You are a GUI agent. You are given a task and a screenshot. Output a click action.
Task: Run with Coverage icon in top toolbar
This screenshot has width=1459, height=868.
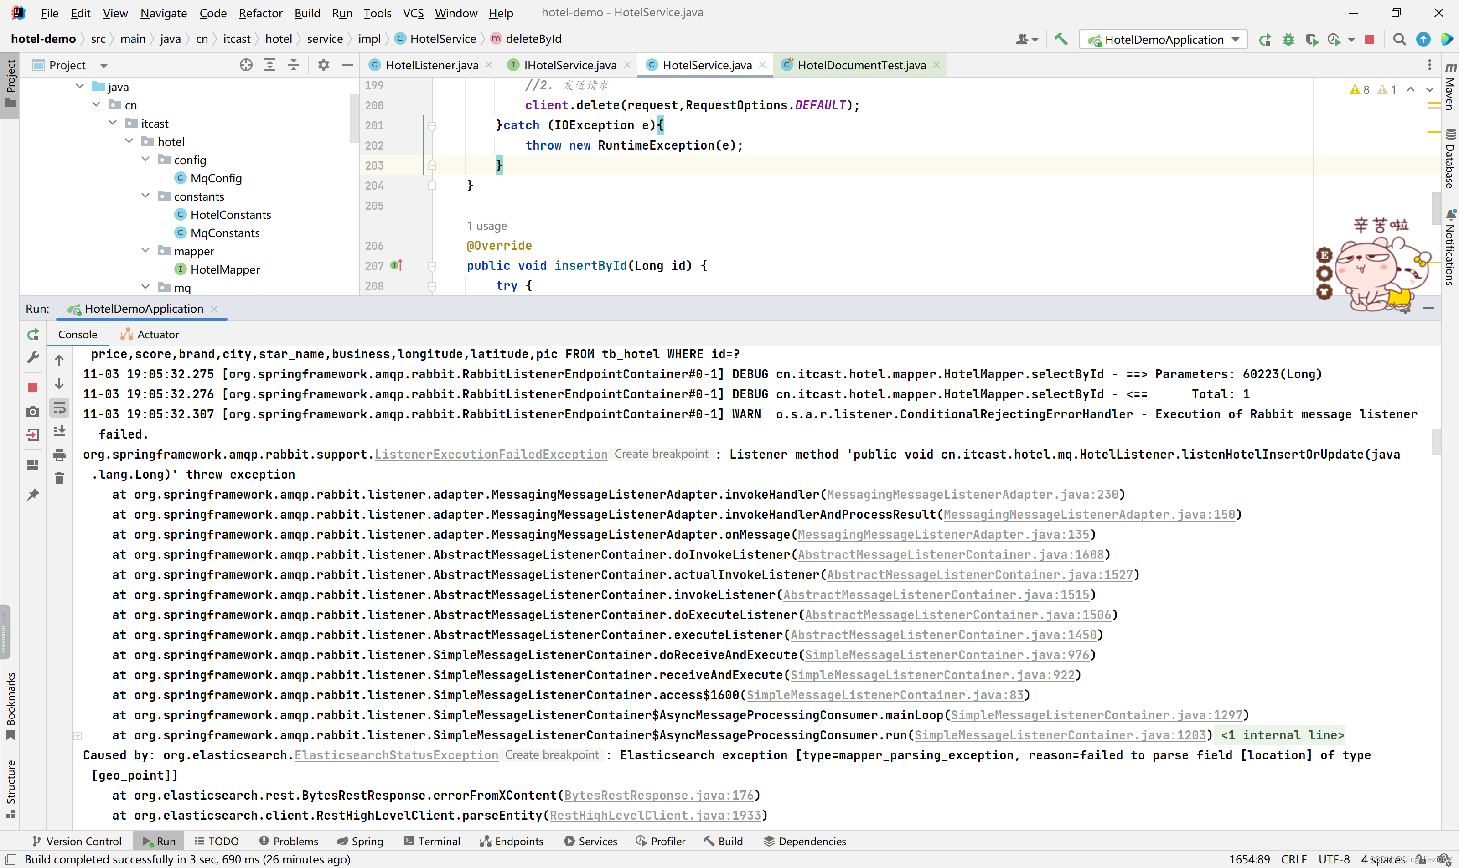click(1312, 39)
